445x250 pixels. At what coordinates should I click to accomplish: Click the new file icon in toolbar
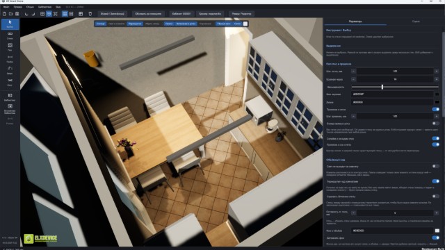coord(4,14)
